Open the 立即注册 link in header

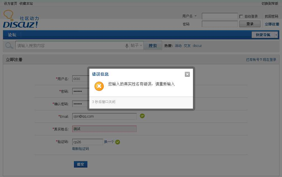pyautogui.click(x=272, y=24)
